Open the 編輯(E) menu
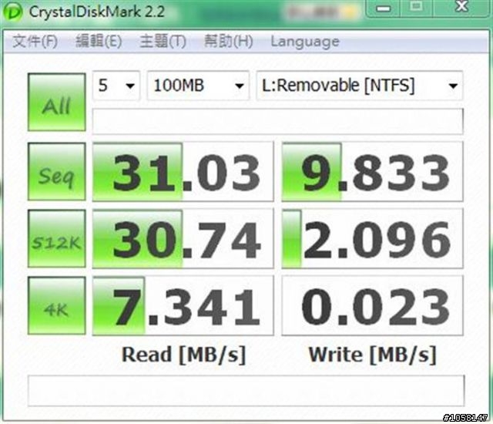 pos(99,41)
